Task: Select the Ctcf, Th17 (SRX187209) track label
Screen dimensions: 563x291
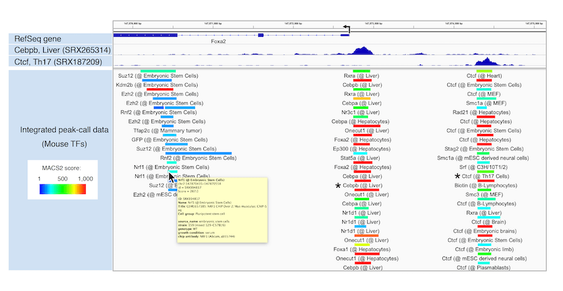Action: (x=58, y=61)
